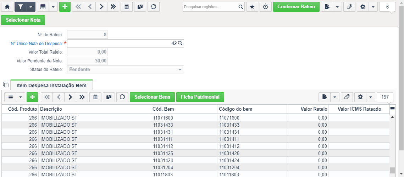
Task: Jump to last record in top toolbar
Action: pyautogui.click(x=113, y=7)
